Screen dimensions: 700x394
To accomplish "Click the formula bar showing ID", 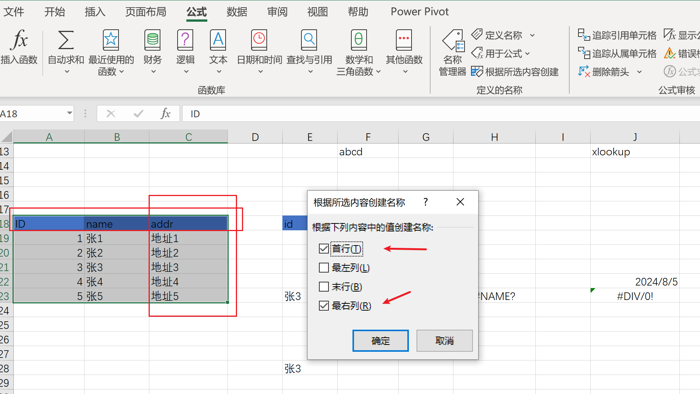I will click(441, 113).
